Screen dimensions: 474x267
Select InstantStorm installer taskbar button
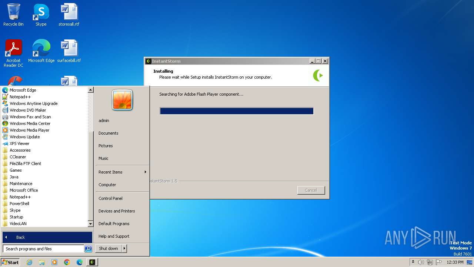92,262
